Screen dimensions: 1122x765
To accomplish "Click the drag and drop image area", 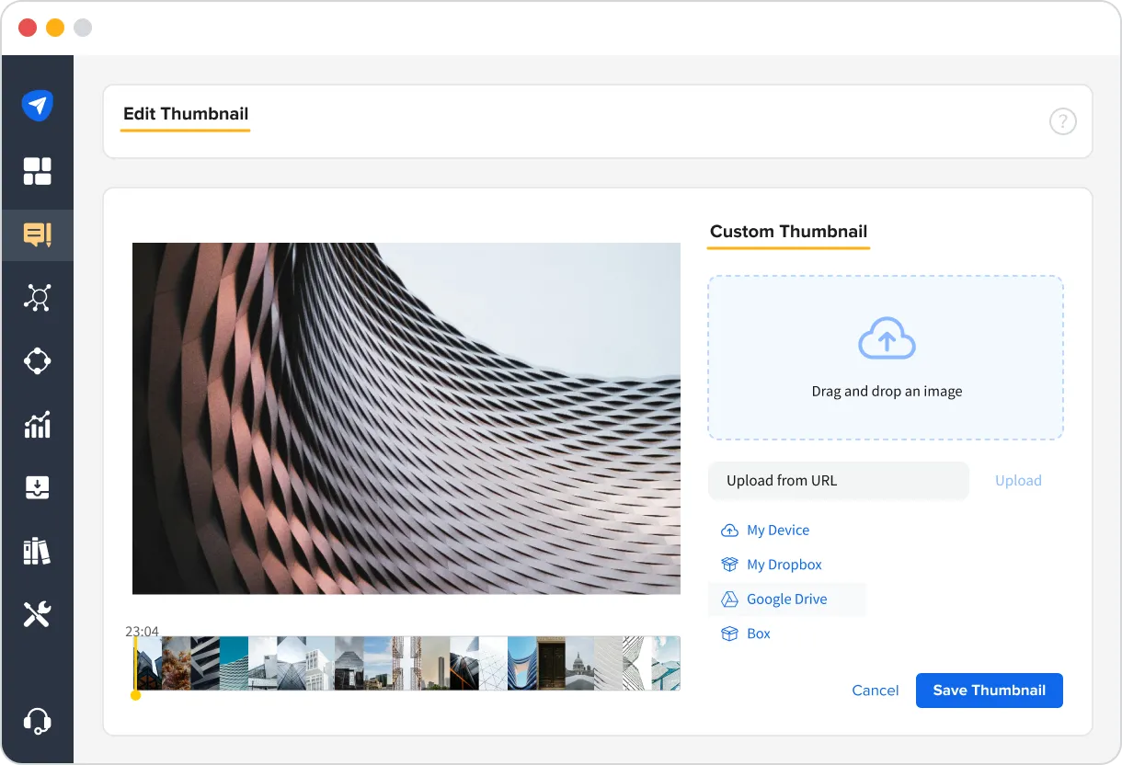I will [886, 358].
